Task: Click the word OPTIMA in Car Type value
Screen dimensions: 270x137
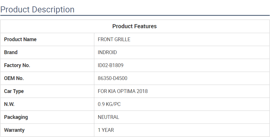Action: [x=126, y=91]
